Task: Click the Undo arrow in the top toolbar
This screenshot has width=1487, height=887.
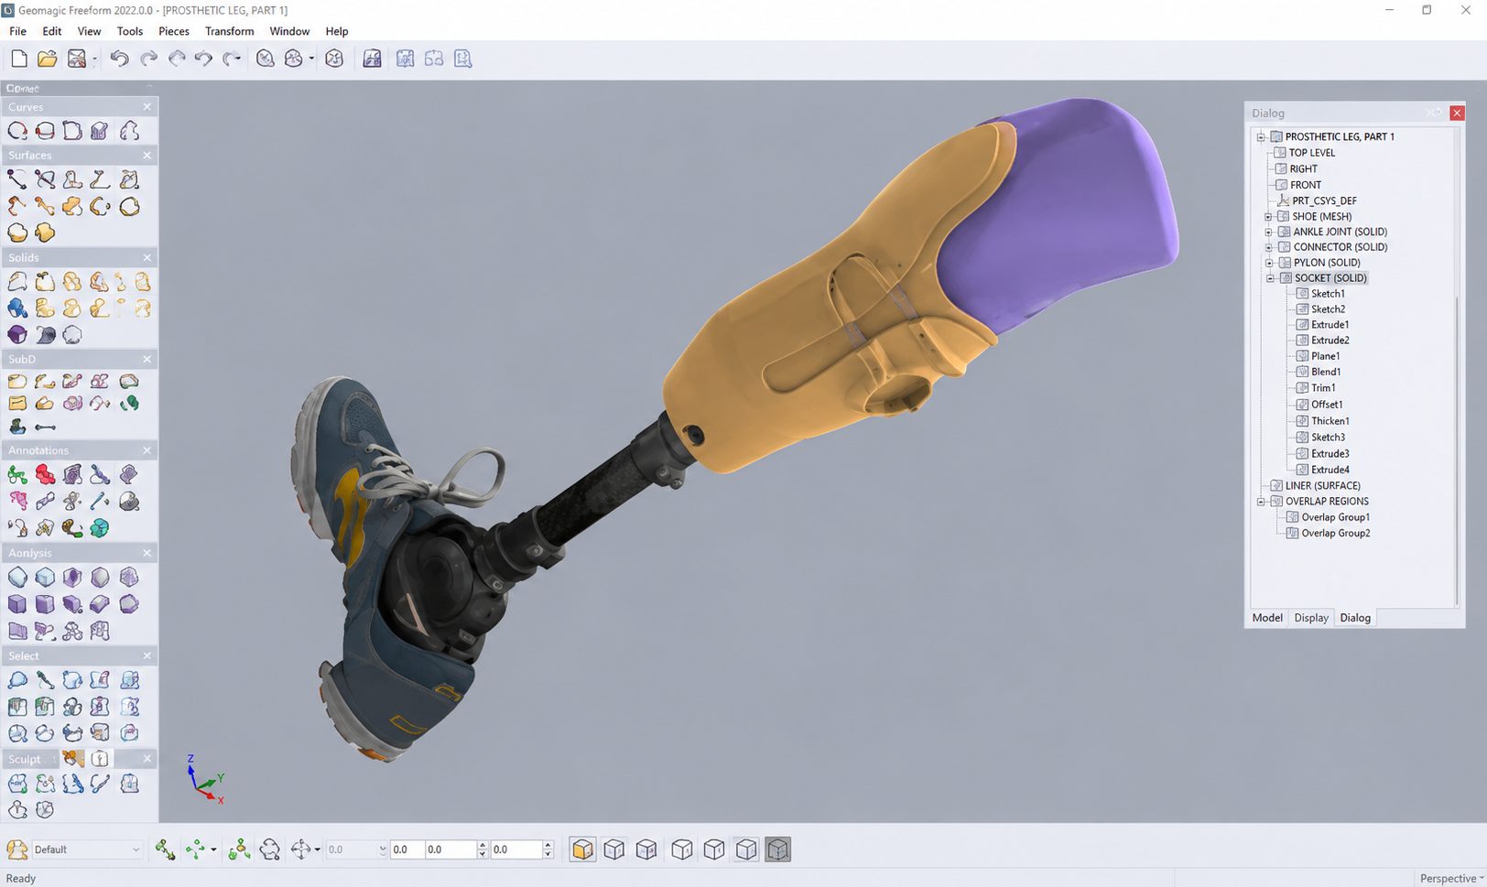Action: pos(119,59)
